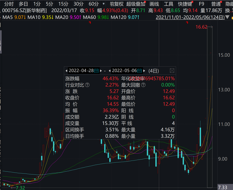Select 普通 display mode
Image resolution: width=233 pixels, height=190 pixels.
pos(216,4)
